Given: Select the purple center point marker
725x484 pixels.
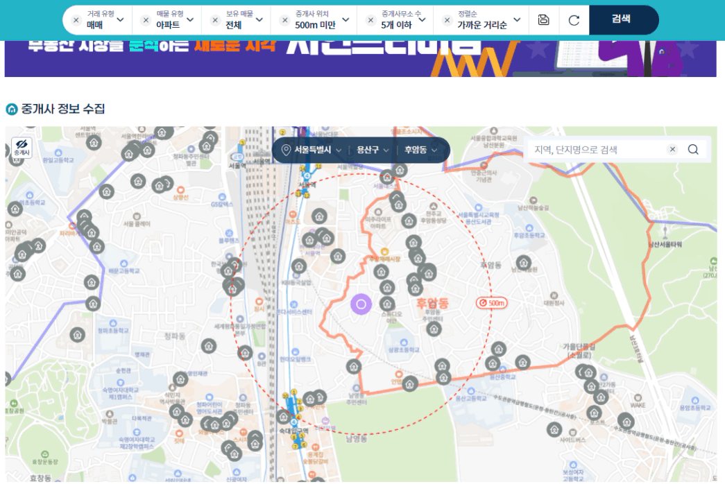Looking at the screenshot, I should pos(361,304).
